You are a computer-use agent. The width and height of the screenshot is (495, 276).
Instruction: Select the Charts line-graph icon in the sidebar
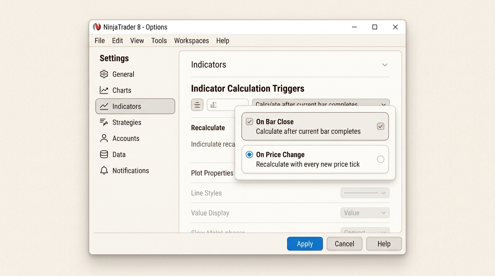tap(104, 90)
